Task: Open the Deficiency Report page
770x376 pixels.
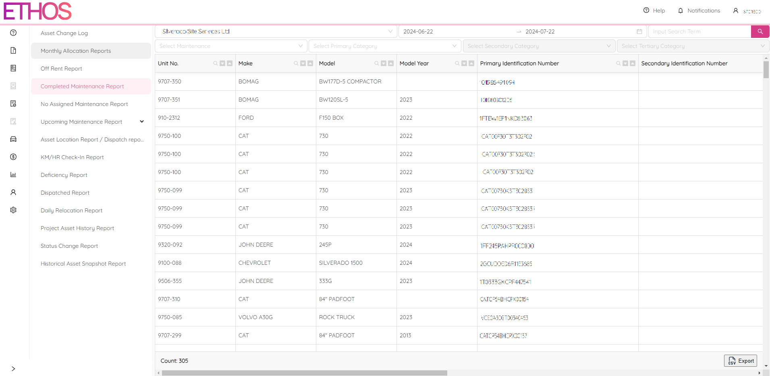Action: point(64,174)
